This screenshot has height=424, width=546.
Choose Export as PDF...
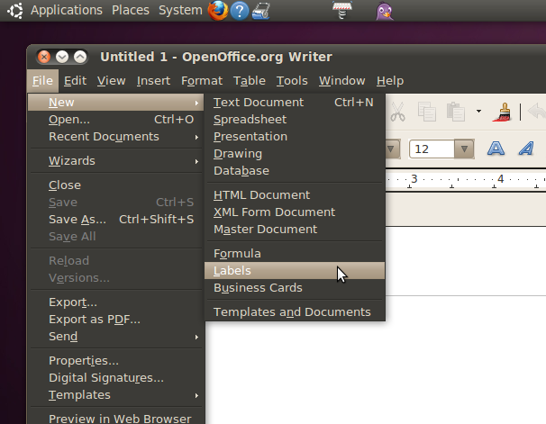(115, 319)
